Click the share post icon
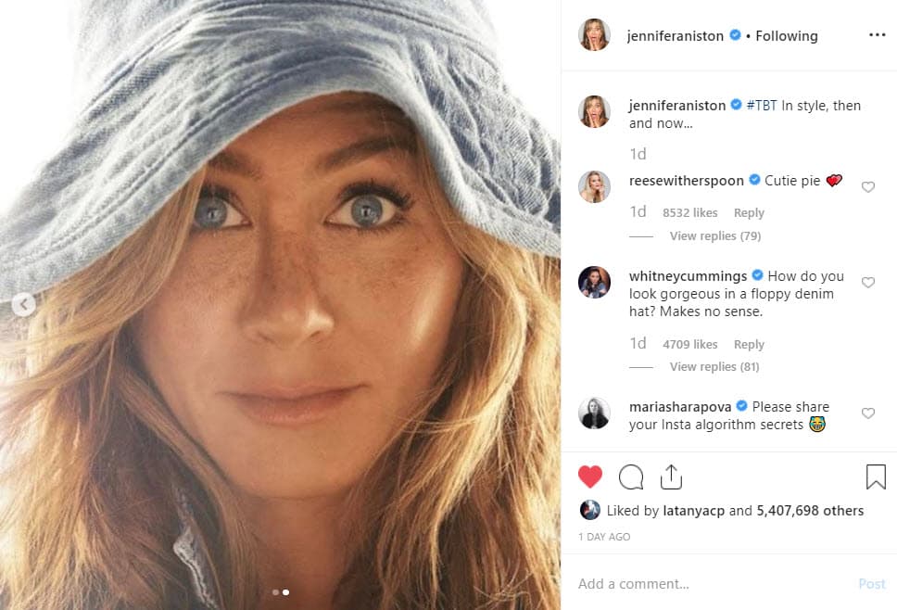897x610 pixels. point(671,477)
